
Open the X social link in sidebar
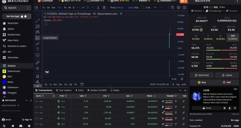(x=4, y=126)
